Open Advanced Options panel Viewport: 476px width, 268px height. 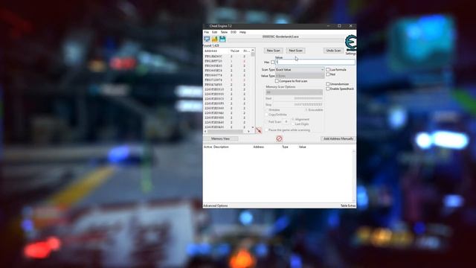tap(216, 205)
